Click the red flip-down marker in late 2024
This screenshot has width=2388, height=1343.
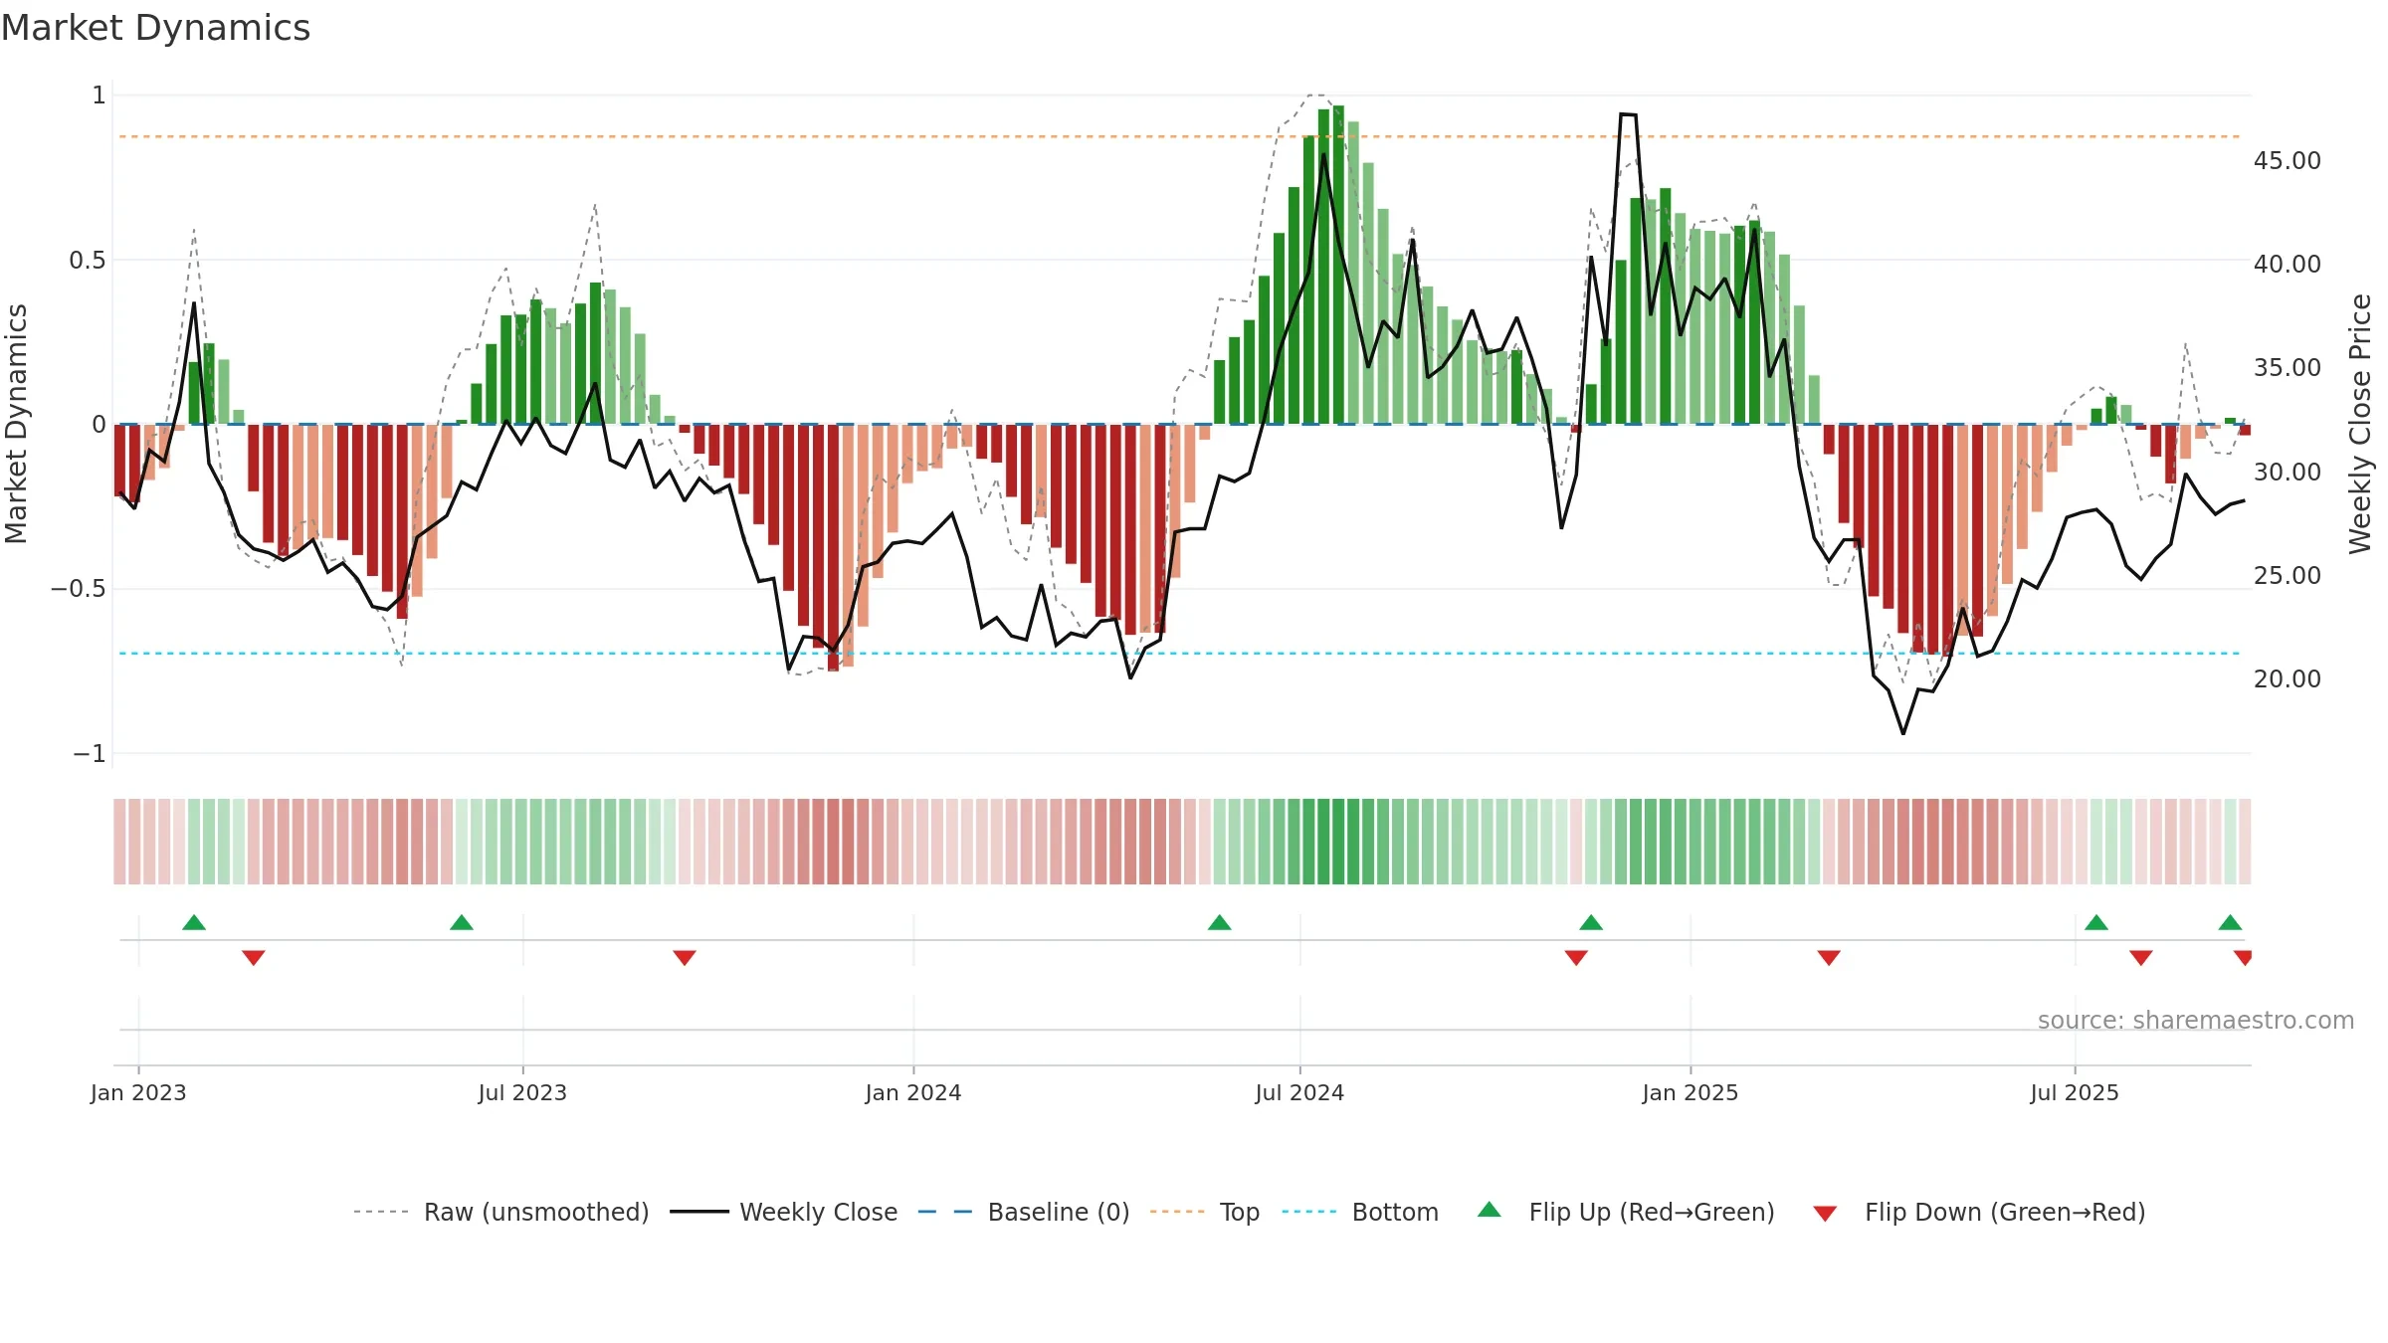click(x=1576, y=958)
